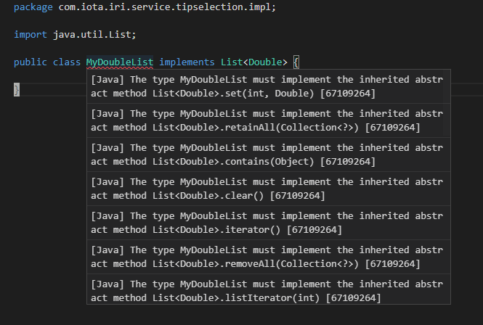The height and width of the screenshot is (325, 483).
Task: Select the set(int, Double) error message
Action: [266, 87]
